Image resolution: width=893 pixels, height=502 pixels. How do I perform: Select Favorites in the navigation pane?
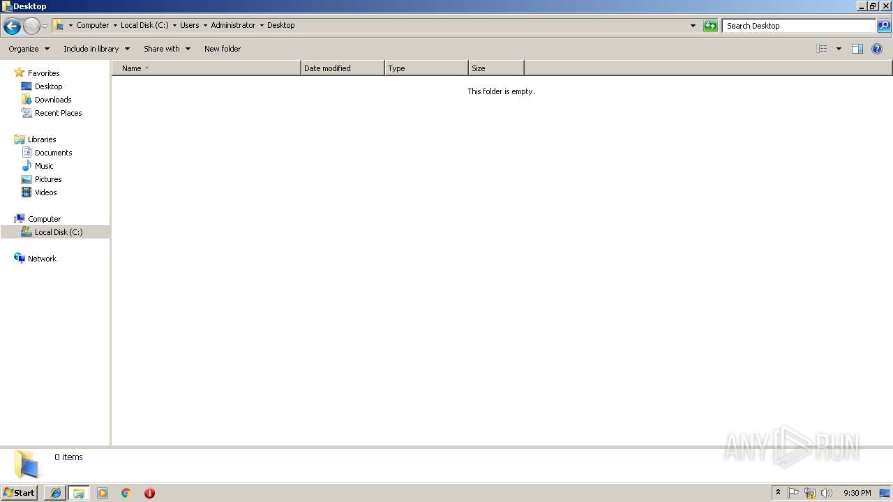[43, 73]
